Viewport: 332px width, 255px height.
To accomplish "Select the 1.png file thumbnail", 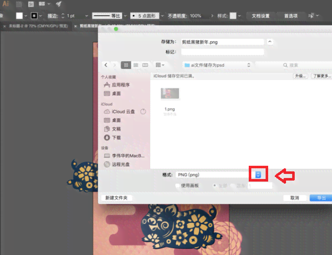I will (x=170, y=93).
